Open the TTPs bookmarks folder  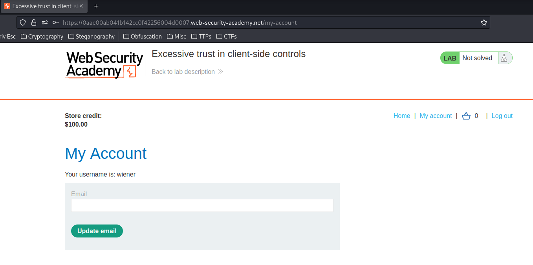(201, 37)
